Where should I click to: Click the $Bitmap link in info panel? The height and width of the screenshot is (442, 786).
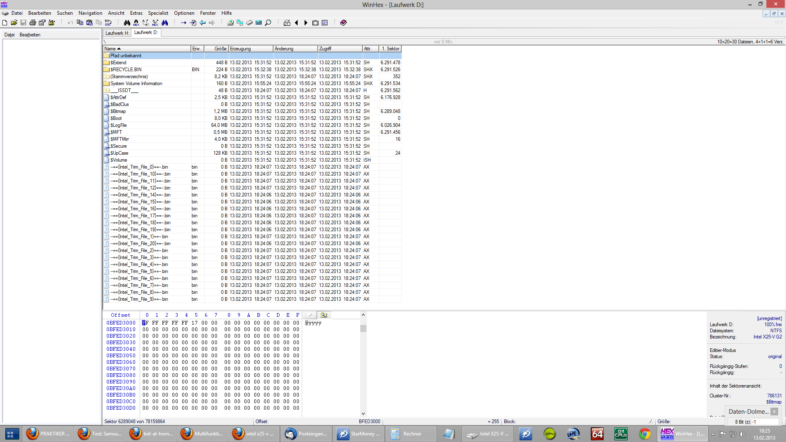click(x=774, y=402)
